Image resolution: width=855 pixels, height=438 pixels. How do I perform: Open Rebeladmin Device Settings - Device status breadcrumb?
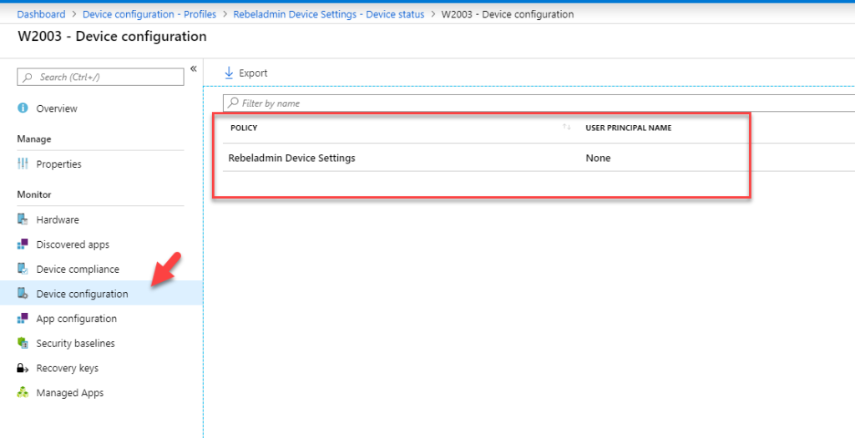(x=328, y=14)
